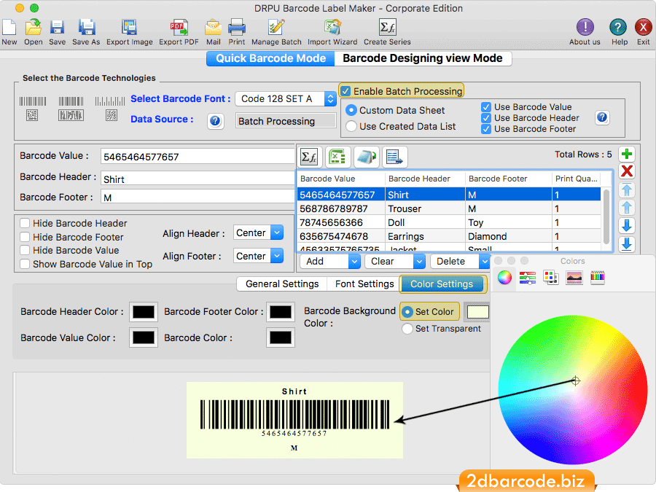Image resolution: width=656 pixels, height=492 pixels.
Task: Click in the Barcode Footer input field
Action: [x=198, y=197]
